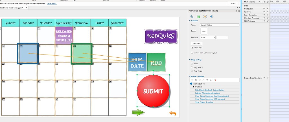Lock the Score Box outline layer
Viewport: 289px width, 122px height.
tap(268, 15)
